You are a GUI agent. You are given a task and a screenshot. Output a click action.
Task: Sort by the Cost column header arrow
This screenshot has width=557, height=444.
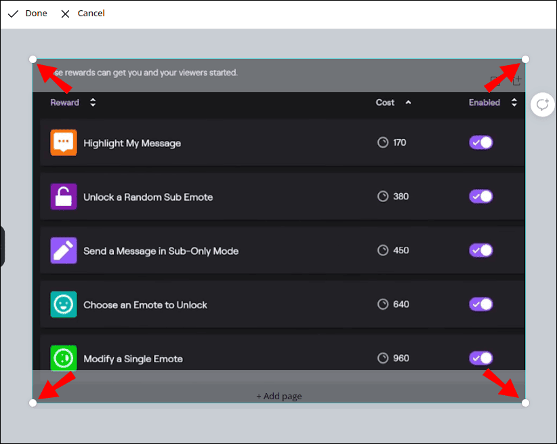[408, 103]
